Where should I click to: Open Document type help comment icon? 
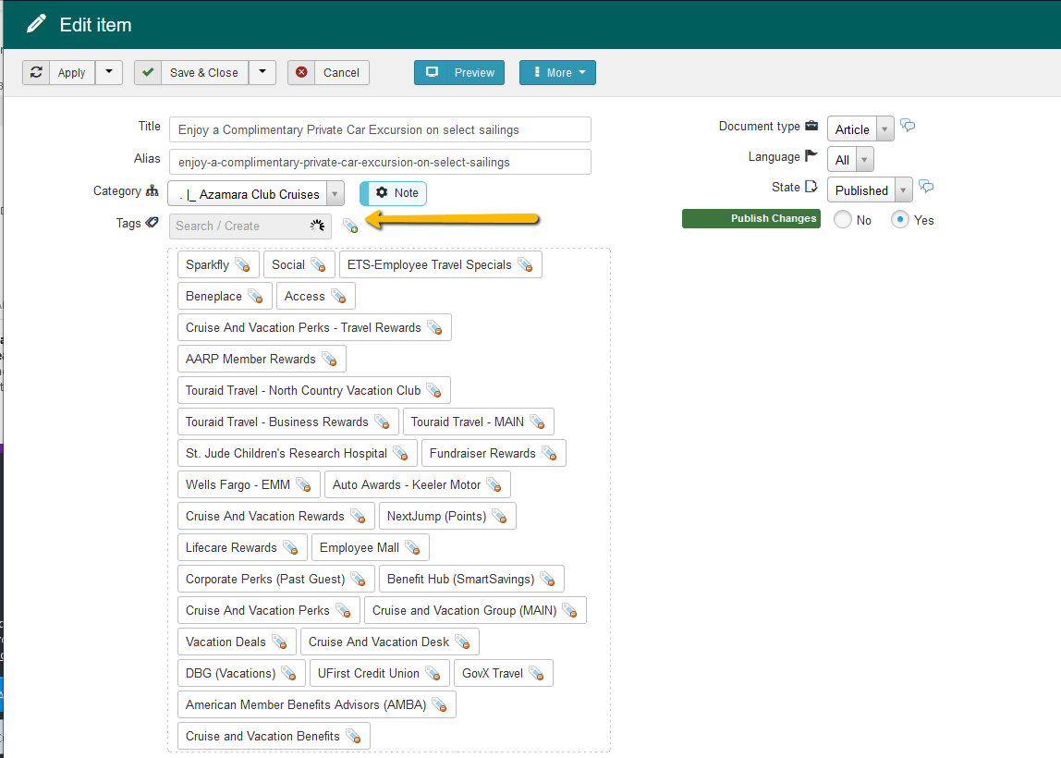908,126
